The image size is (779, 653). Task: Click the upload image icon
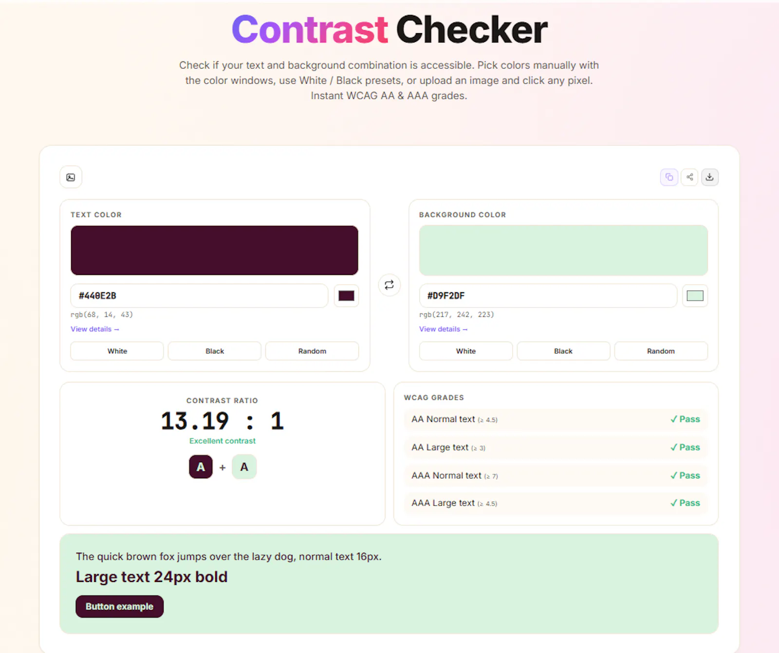pos(71,177)
